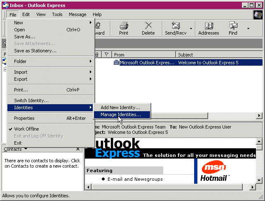The image size is (265, 201).
Task: Click E-mail and Newsgroups text
Action: (x=135, y=179)
